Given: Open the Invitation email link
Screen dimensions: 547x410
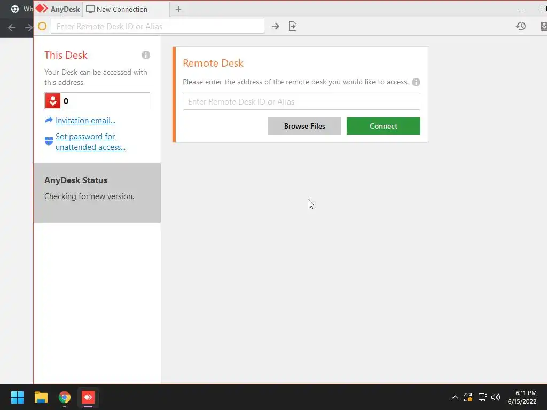Looking at the screenshot, I should point(85,121).
